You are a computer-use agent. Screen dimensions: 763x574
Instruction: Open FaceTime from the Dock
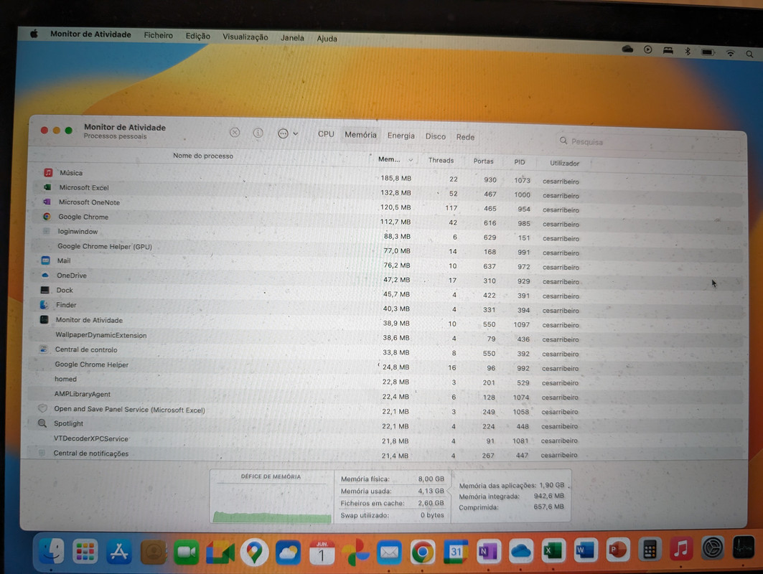[186, 552]
